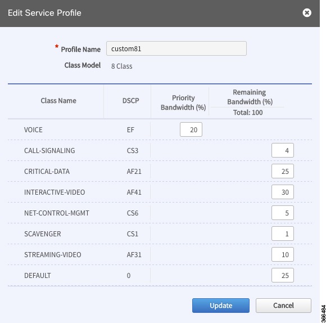
Task: Edit CRITICAL-DATA remaining bandwidth value
Action: 283,171
